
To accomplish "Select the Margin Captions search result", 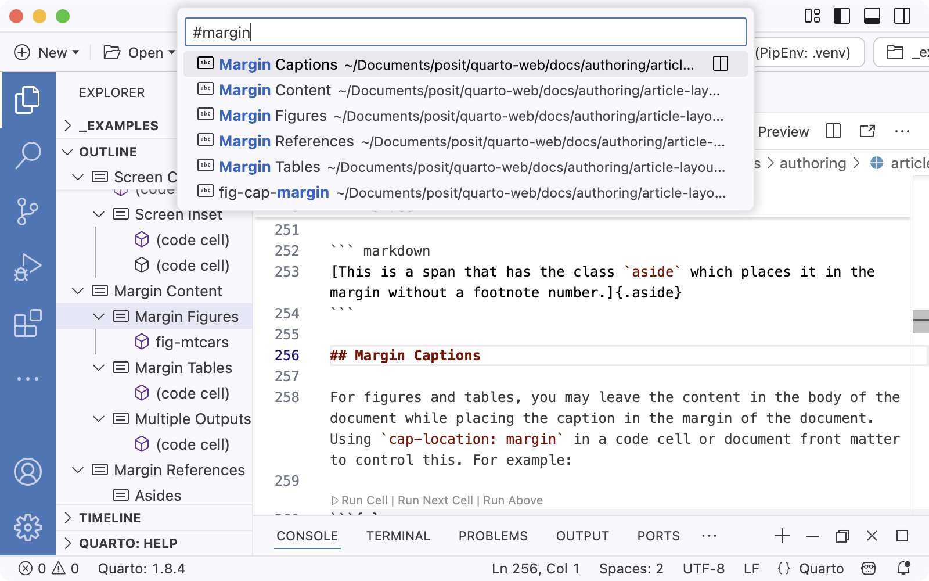I will [406, 64].
